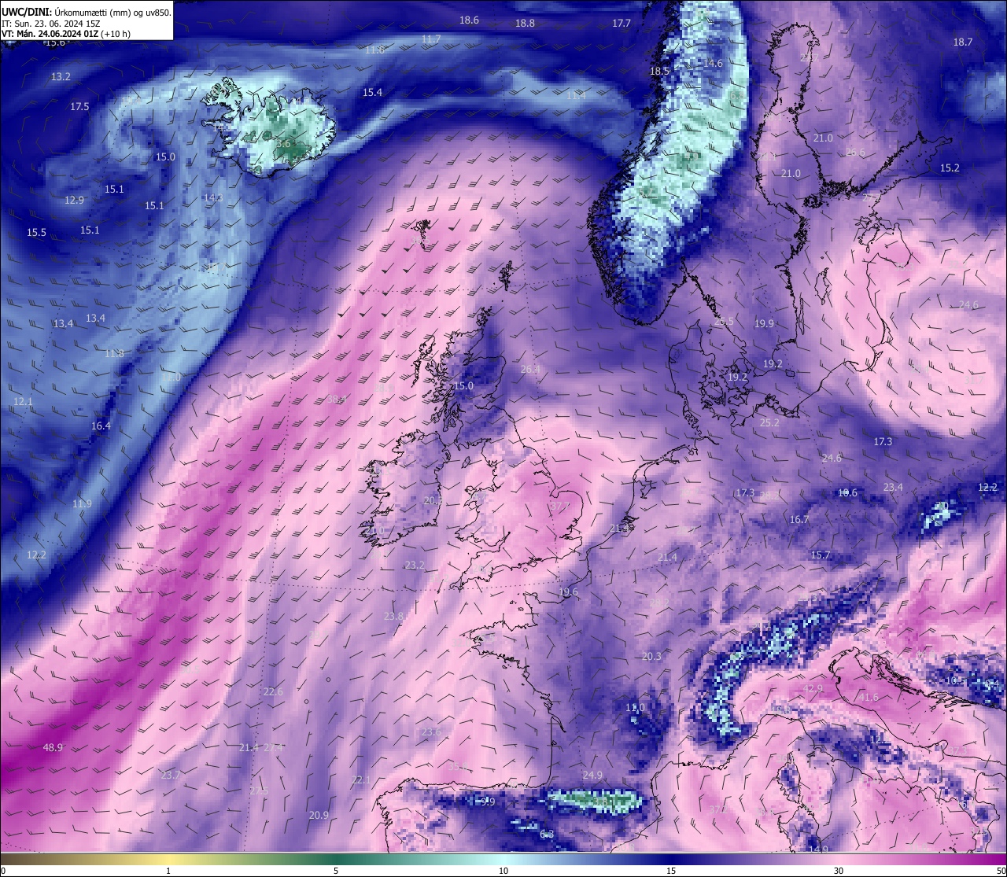1007x877 pixels.
Task: Click the '0' label on the color scale
Action: 3,871
